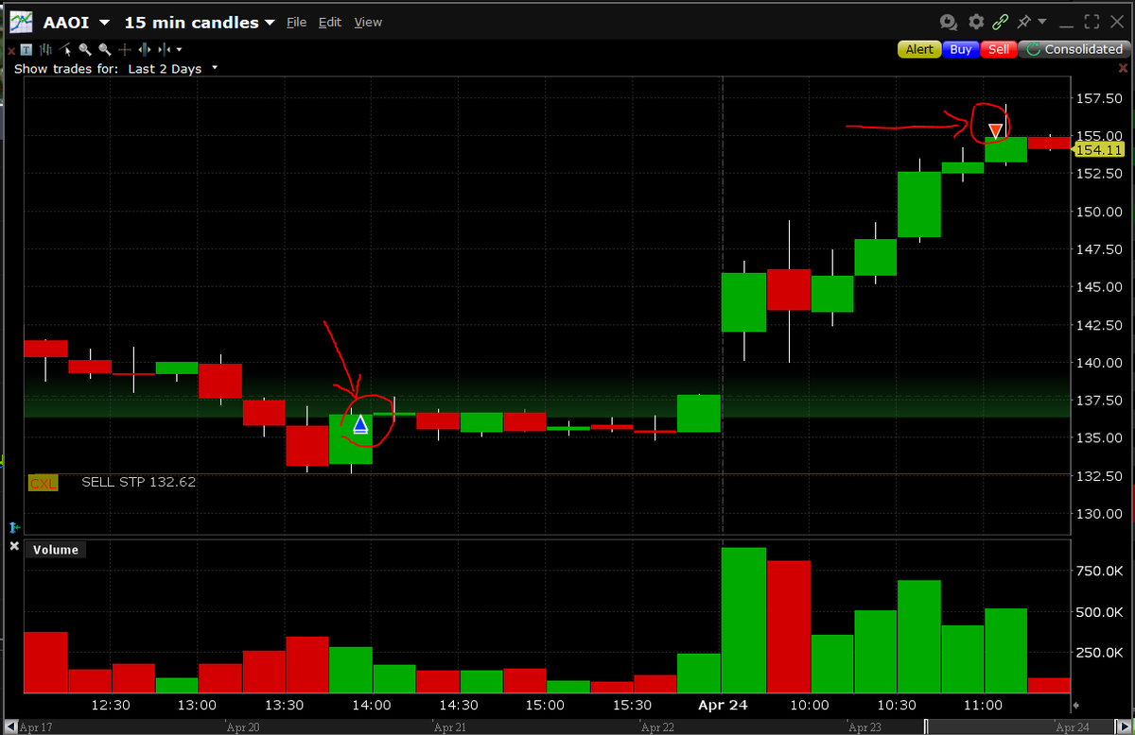Open the 'Last 2 Days' trades dropdown

172,69
